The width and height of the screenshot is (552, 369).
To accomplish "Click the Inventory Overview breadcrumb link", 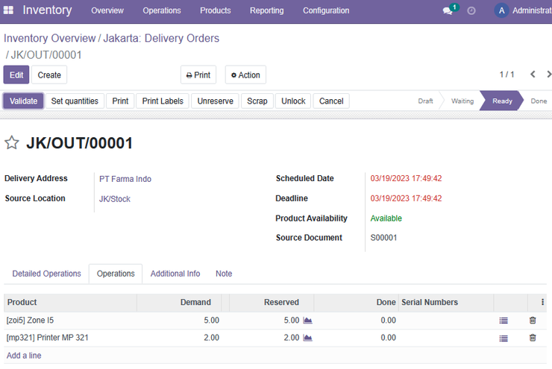I will 50,38.
